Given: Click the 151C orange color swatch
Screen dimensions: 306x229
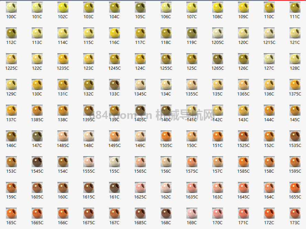Looking at the screenshot, I should pyautogui.click(x=218, y=136).
